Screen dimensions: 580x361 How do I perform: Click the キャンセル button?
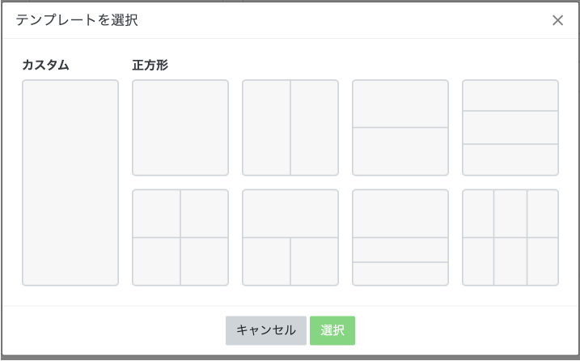point(266,330)
